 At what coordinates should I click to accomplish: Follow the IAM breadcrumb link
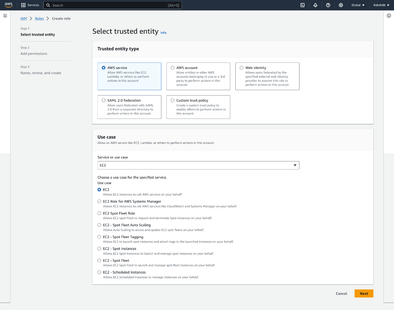click(24, 18)
